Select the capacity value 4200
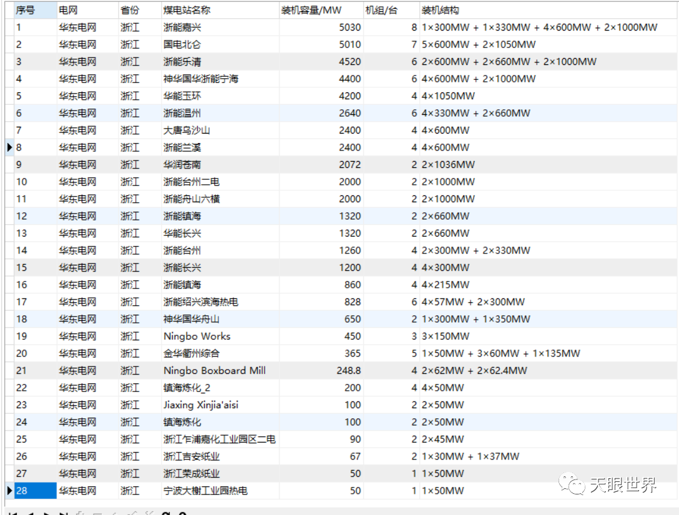679x515 pixels. [x=321, y=96]
